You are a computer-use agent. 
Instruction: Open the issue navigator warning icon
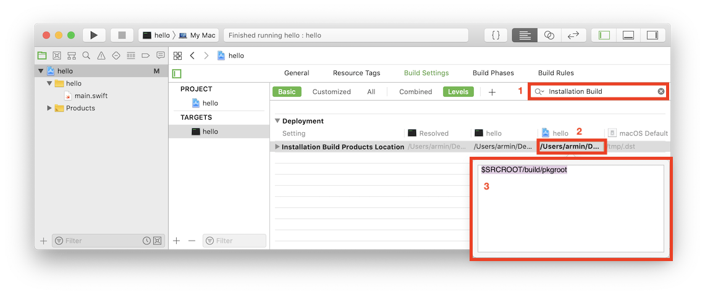click(x=101, y=56)
